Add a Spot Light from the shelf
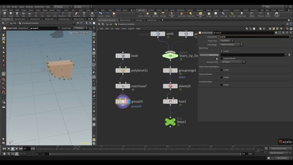The image size is (293, 165). click(155, 14)
